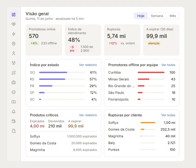This screenshot has width=196, height=168.
Task: Open Ver relatório for Produtos críticos
Action: coord(88,115)
